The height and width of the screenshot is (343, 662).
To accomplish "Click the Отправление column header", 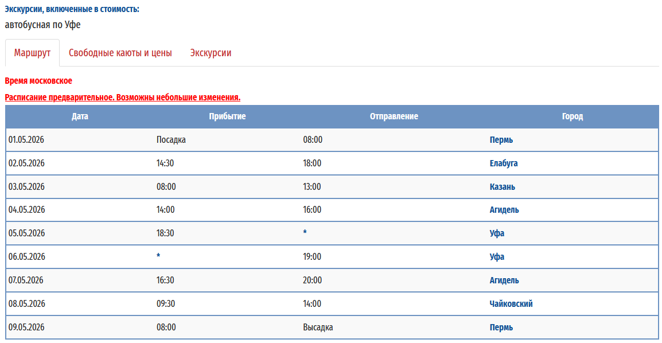I will [x=394, y=116].
